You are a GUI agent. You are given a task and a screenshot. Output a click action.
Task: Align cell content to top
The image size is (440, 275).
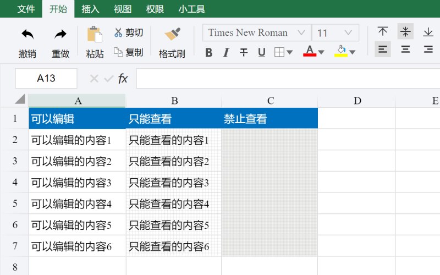383,31
